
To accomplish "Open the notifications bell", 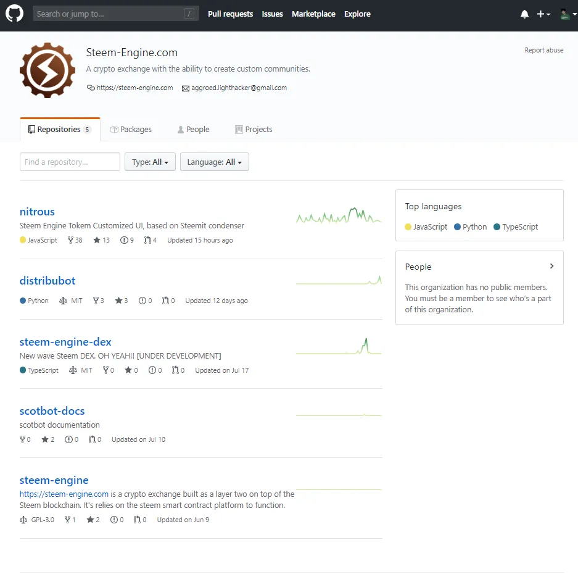I will coord(524,14).
